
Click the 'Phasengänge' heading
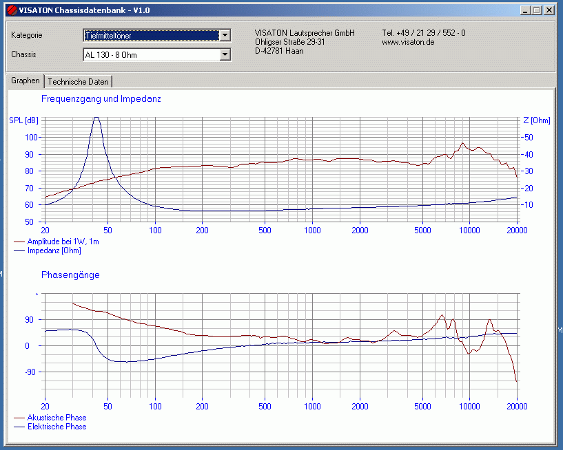(x=70, y=275)
